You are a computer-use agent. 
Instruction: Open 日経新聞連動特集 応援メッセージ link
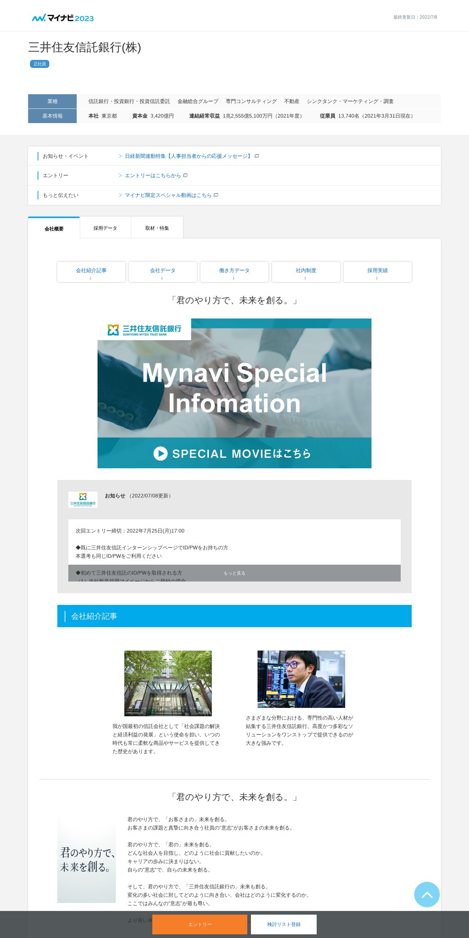188,156
